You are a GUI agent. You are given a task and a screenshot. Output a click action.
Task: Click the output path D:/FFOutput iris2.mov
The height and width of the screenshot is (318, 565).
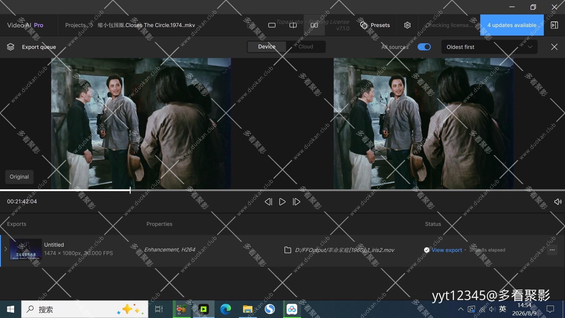[x=345, y=250]
